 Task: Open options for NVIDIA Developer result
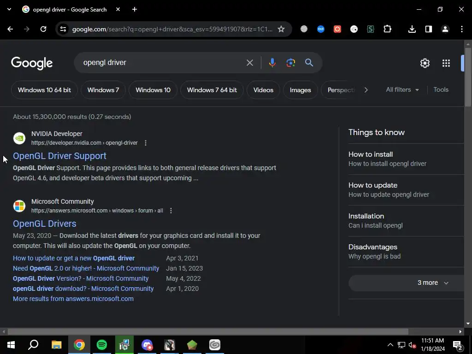pyautogui.click(x=146, y=143)
